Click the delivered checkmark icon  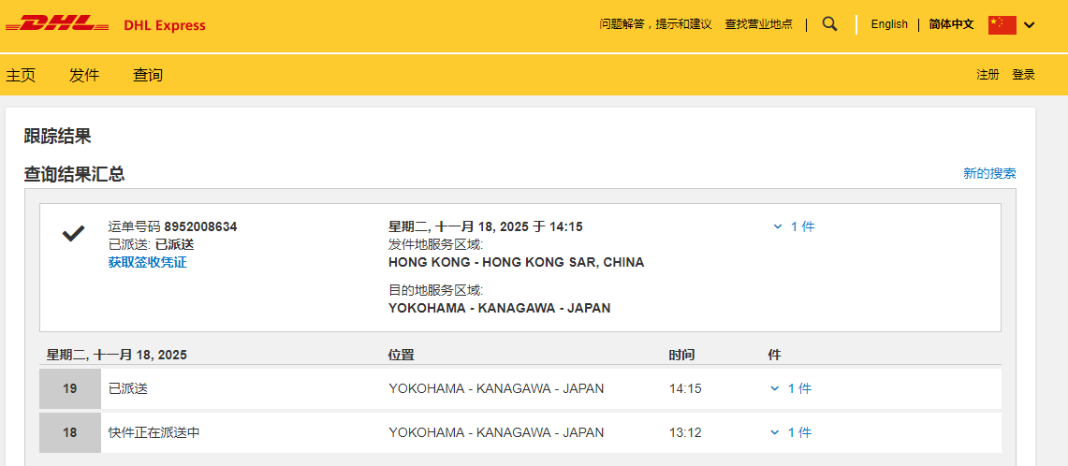pyautogui.click(x=73, y=234)
